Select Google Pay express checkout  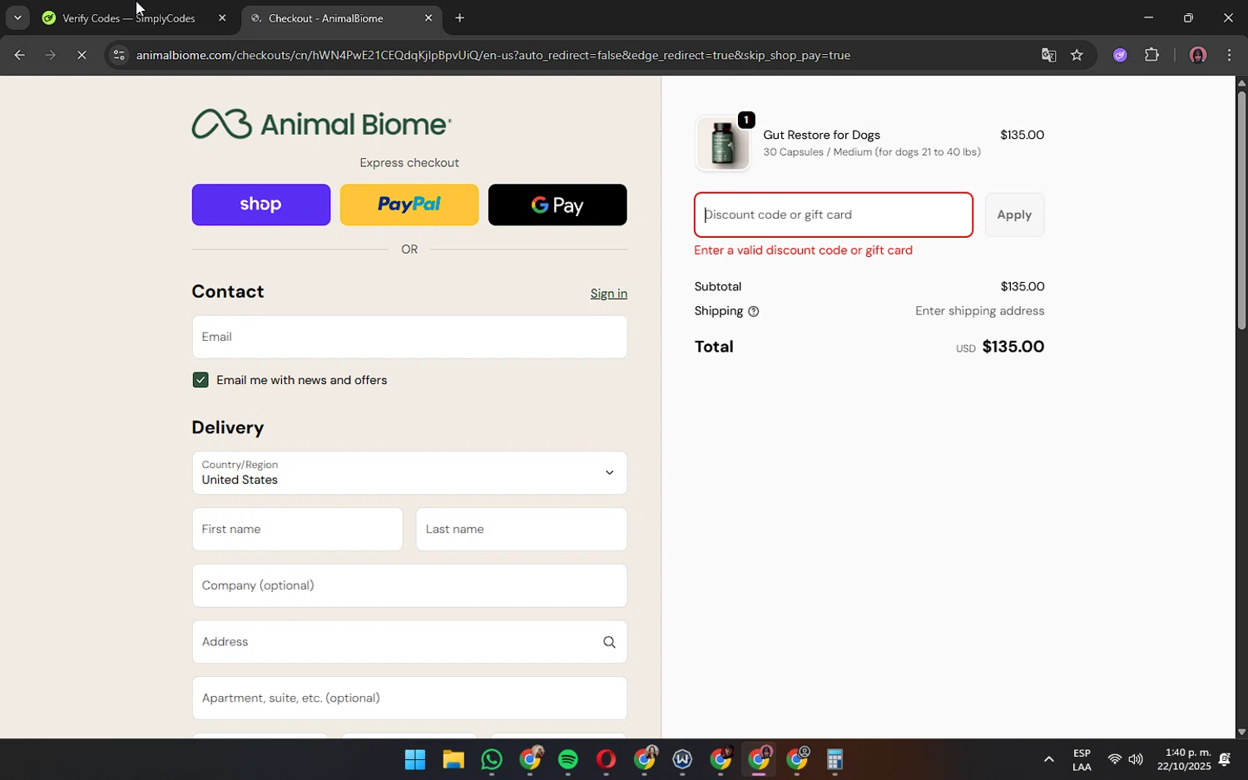click(x=557, y=205)
